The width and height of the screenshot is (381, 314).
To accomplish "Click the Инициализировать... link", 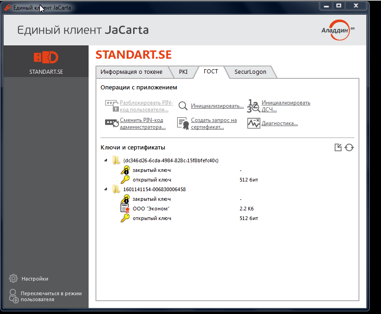I will pos(217,106).
